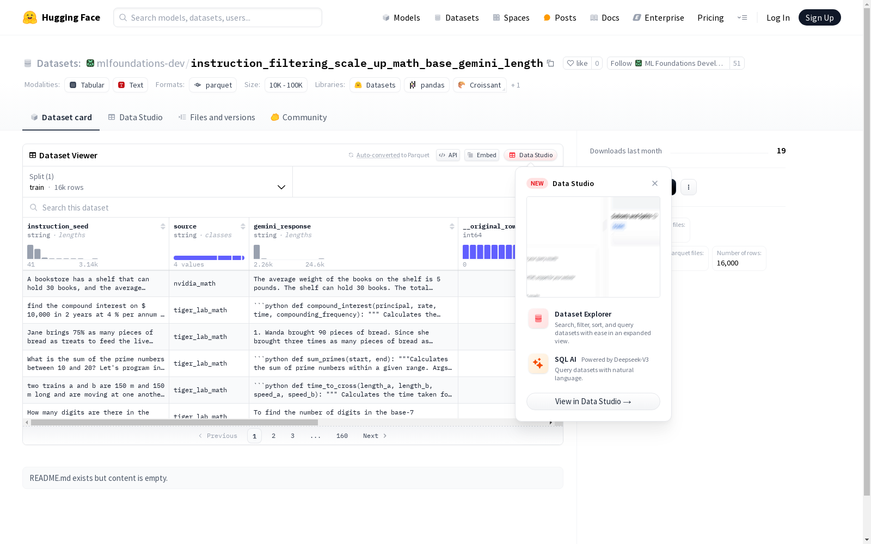This screenshot has width=871, height=544.
Task: Close the Data Studio popup
Action: point(655,183)
